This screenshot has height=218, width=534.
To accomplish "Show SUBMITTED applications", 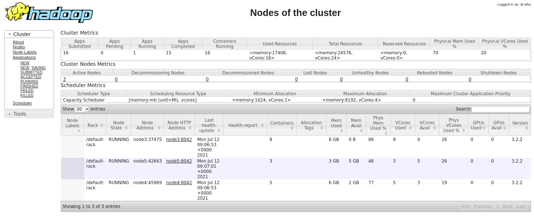I will (31, 72).
